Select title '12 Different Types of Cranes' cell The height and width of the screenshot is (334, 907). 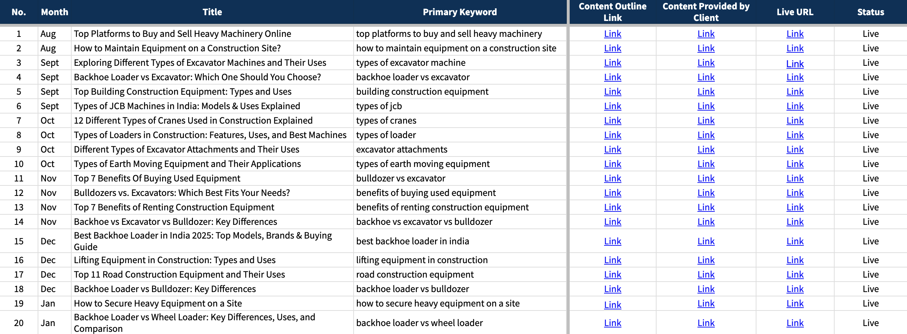pos(212,120)
